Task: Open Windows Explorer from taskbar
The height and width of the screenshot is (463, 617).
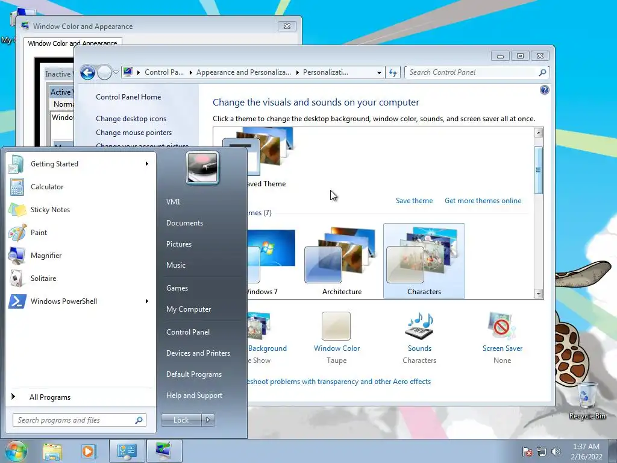Action: click(52, 451)
